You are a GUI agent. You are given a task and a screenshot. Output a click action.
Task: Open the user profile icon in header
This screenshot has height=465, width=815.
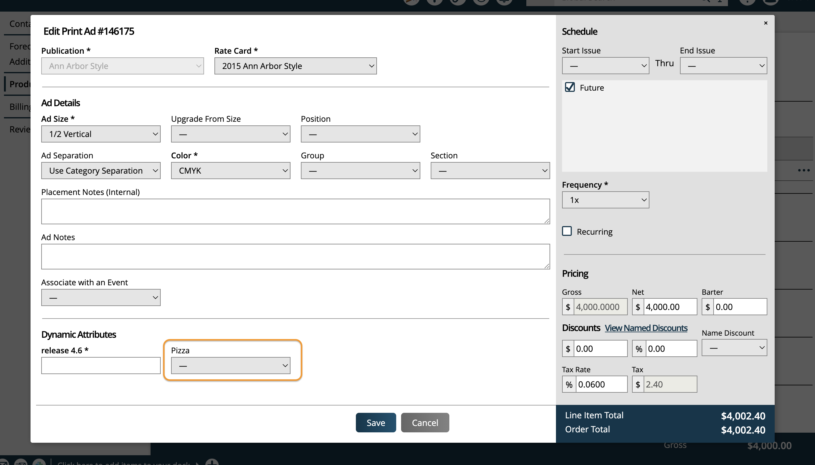[x=771, y=2]
